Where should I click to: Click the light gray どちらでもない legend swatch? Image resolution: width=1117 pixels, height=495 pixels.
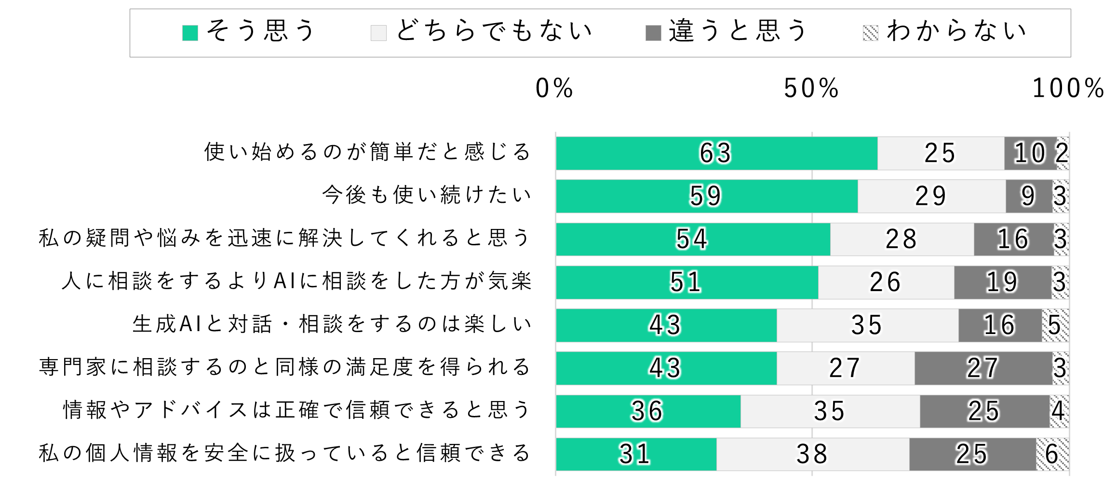point(378,33)
